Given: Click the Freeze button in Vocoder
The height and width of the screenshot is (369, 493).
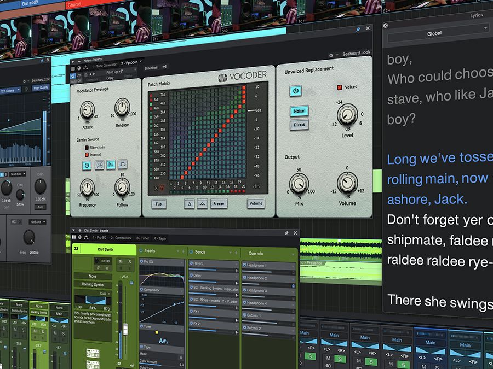Looking at the screenshot, I should (219, 203).
